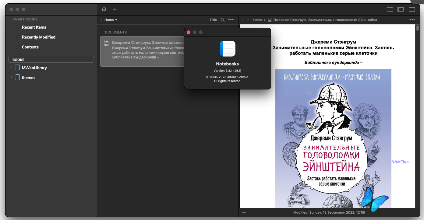Viewport: 424px width, 220px height.
Task: Open the document list more options menu
Action: point(231,20)
